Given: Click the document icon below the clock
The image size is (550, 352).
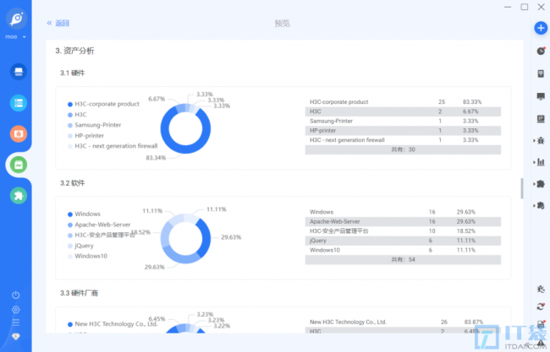Looking at the screenshot, I should 541,73.
